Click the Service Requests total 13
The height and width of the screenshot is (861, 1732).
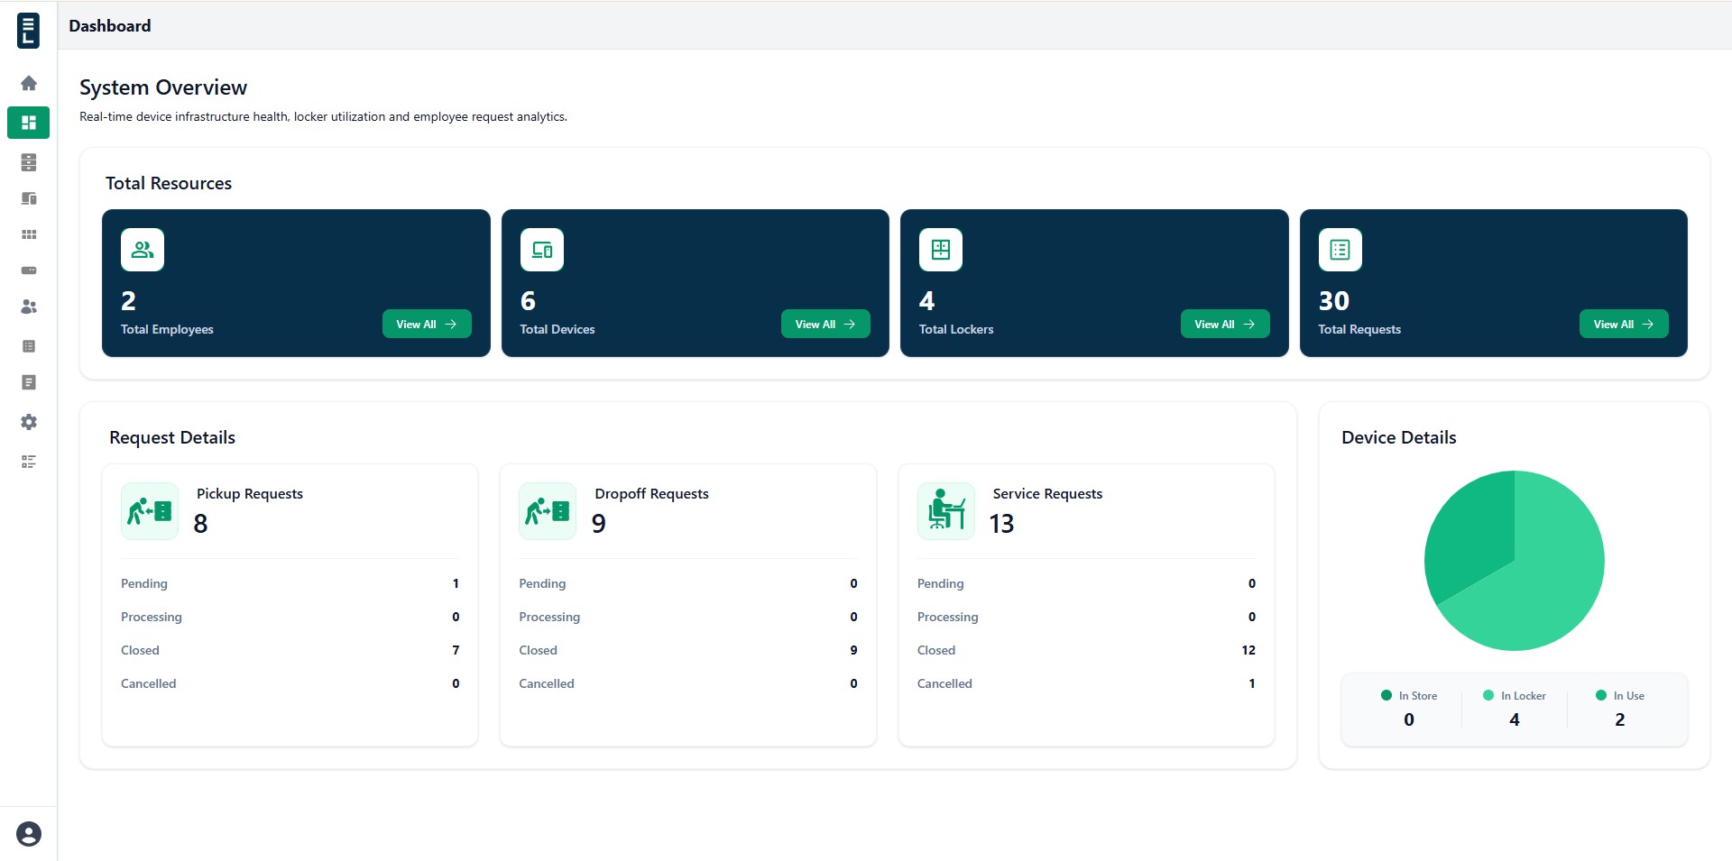[1001, 524]
